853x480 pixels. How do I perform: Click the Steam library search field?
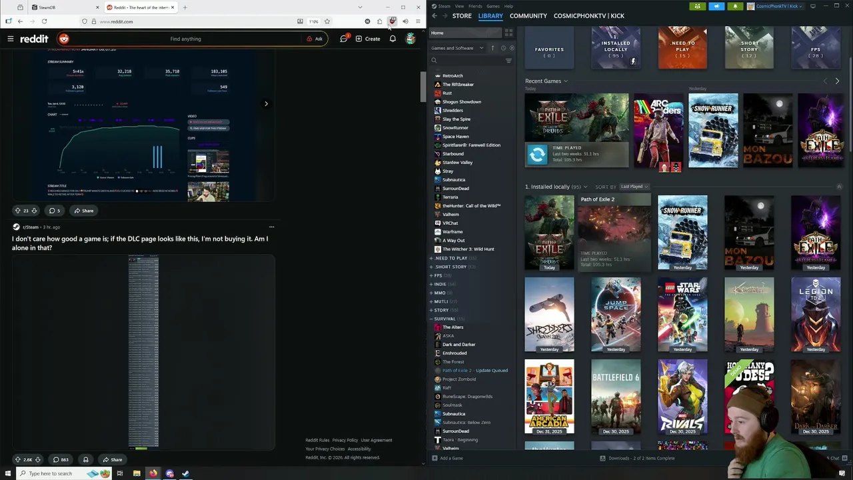click(x=466, y=61)
